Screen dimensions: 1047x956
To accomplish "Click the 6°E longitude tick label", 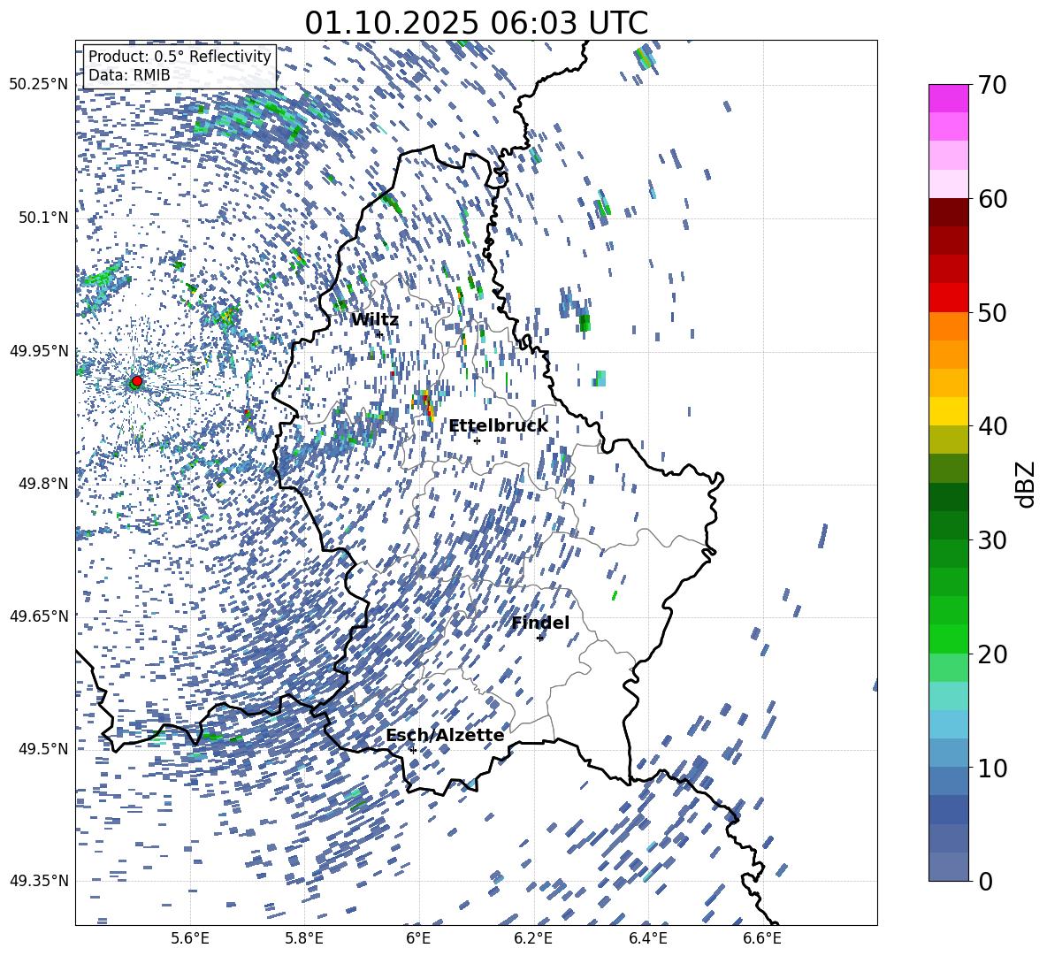I will [418, 938].
